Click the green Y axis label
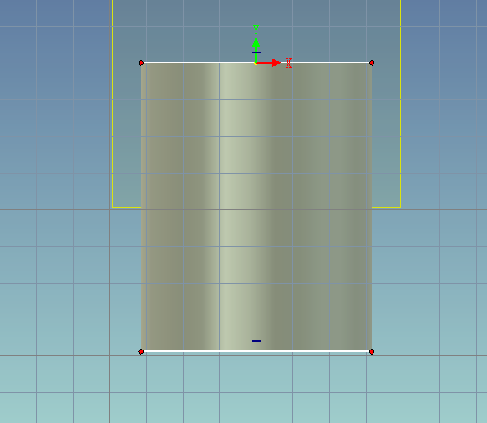Viewport: 487px width, 423px height. point(256,29)
